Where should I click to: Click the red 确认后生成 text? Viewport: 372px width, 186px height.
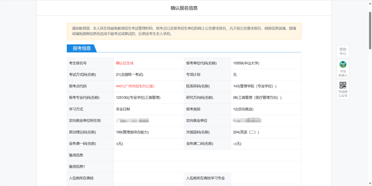tap(125, 63)
